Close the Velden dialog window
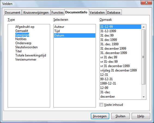154x123 pixels. [x=146, y=2]
